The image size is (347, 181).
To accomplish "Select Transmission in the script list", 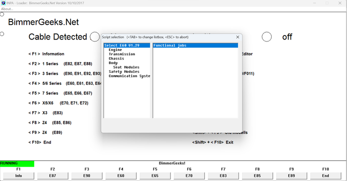I will (x=122, y=54).
